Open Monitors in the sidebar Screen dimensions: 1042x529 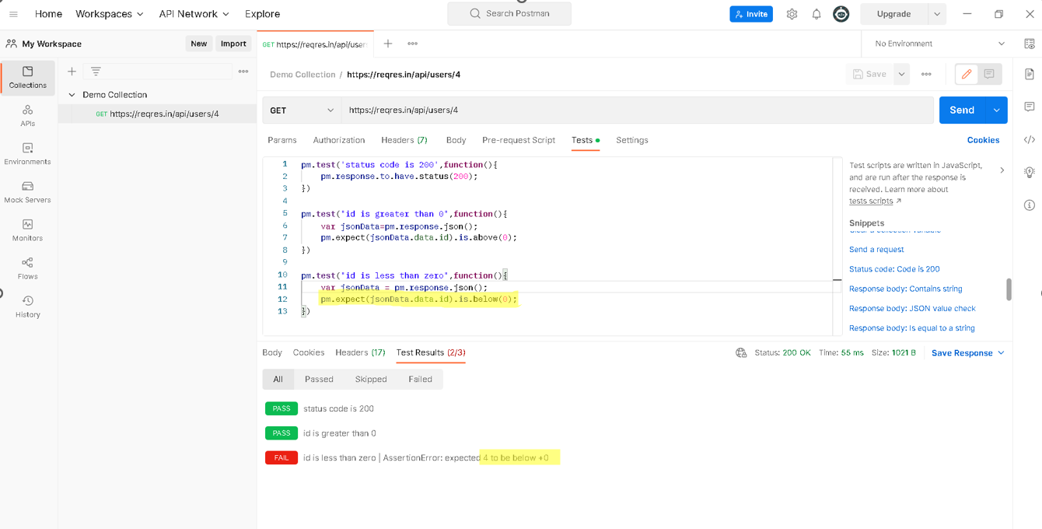click(x=28, y=229)
